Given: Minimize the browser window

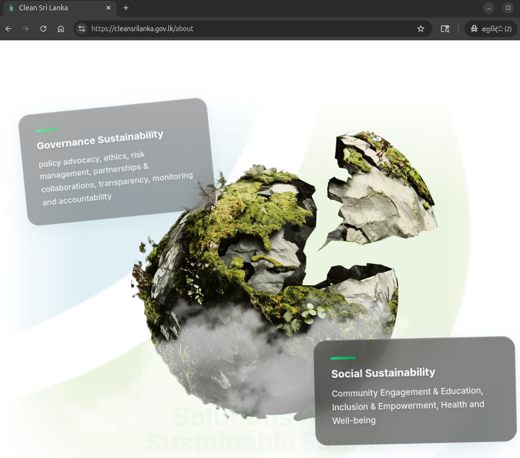Looking at the screenshot, I should 488,8.
